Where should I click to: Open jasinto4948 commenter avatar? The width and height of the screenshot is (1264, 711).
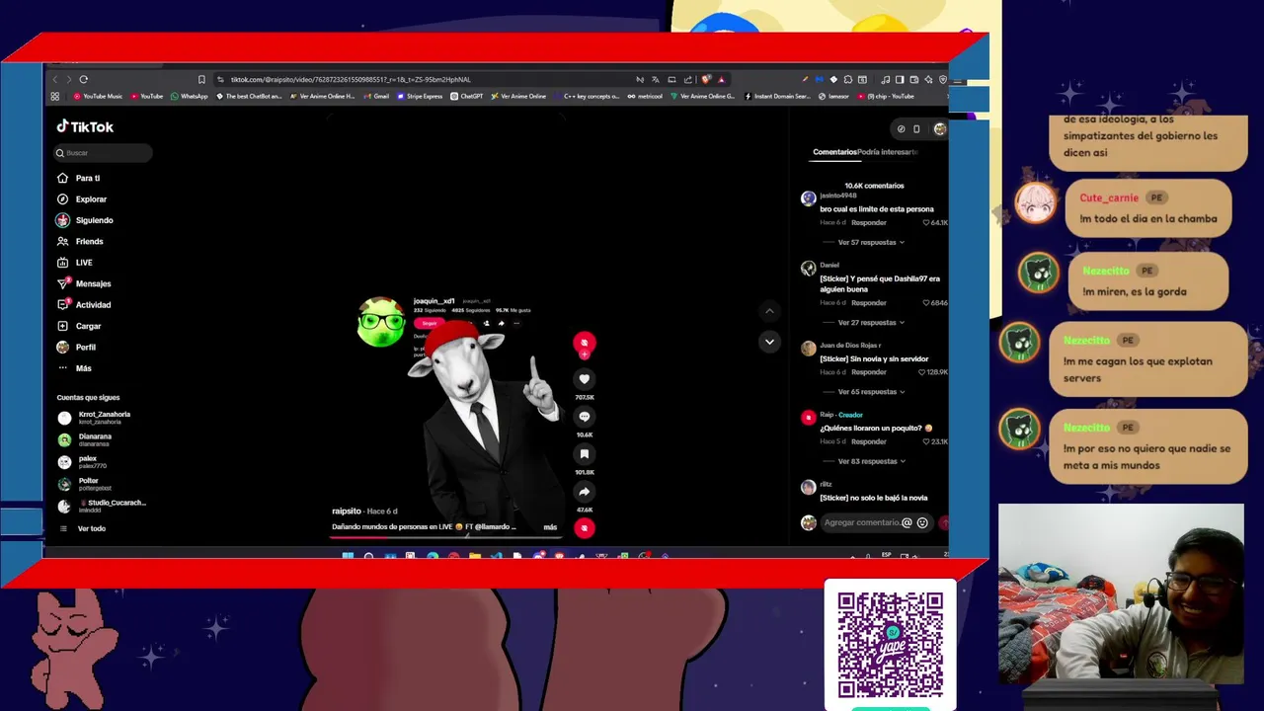coord(809,198)
